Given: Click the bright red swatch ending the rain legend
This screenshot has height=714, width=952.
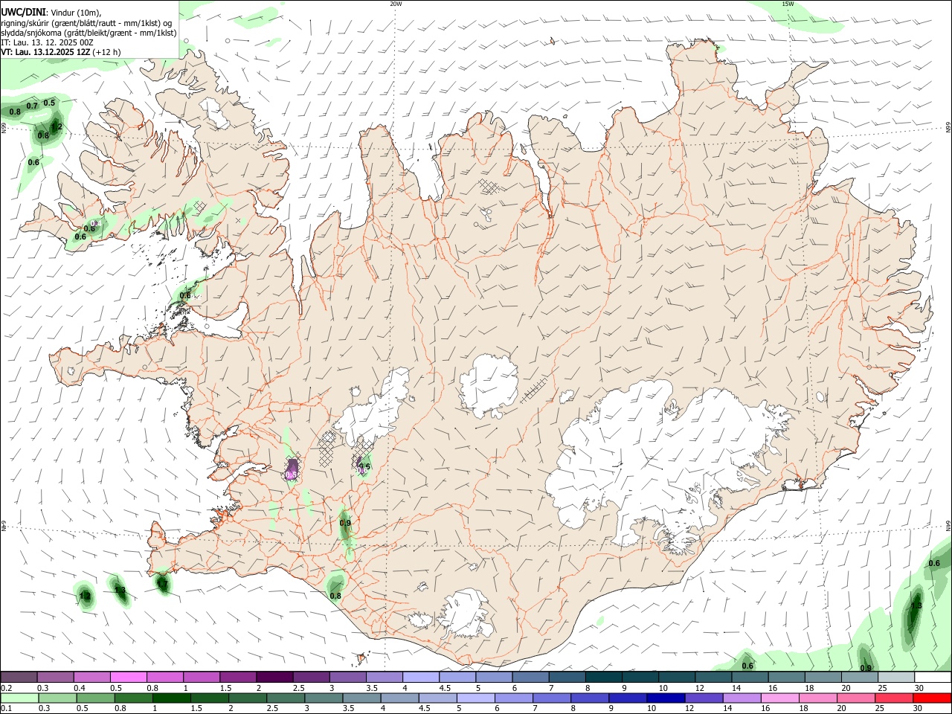Looking at the screenshot, I should [933, 698].
